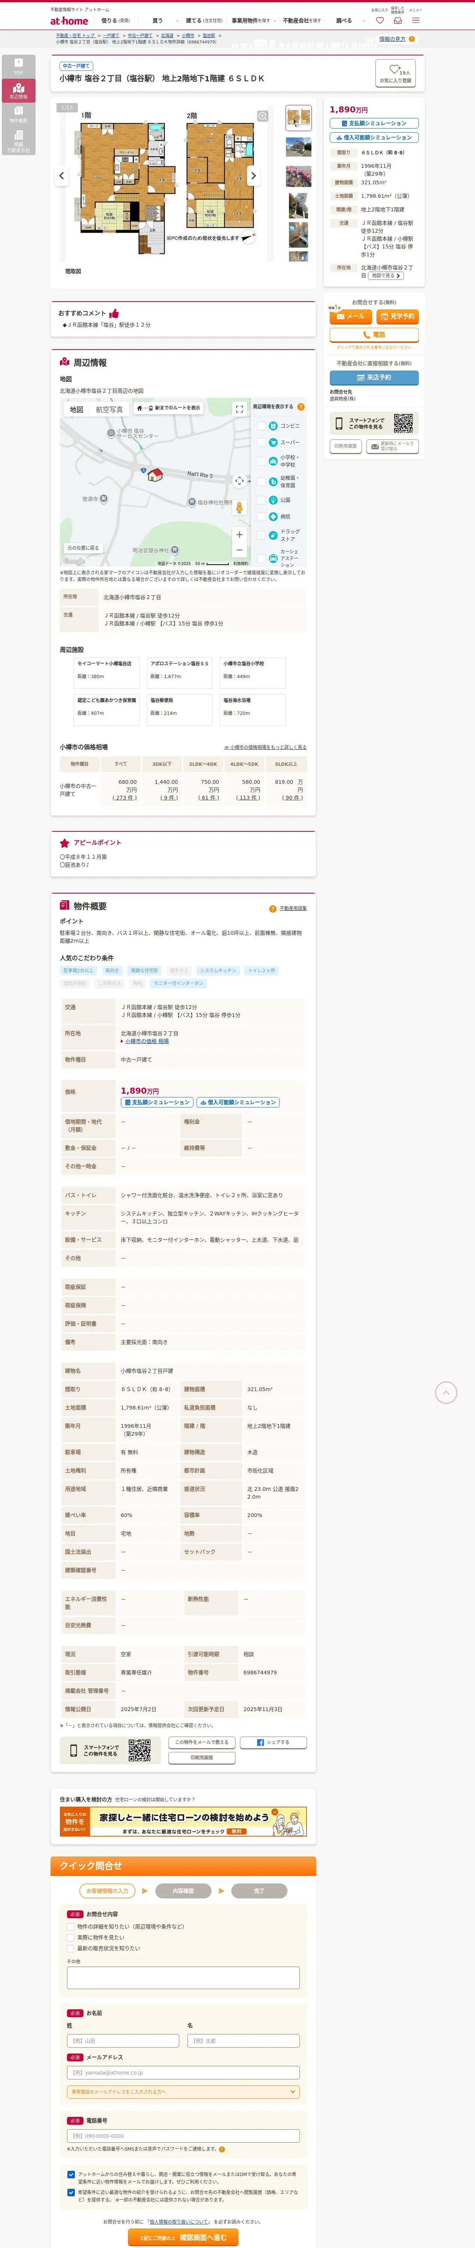The image size is (475, 2248).
Task: Jump to surrounding info in side navigation
Action: (x=18, y=91)
